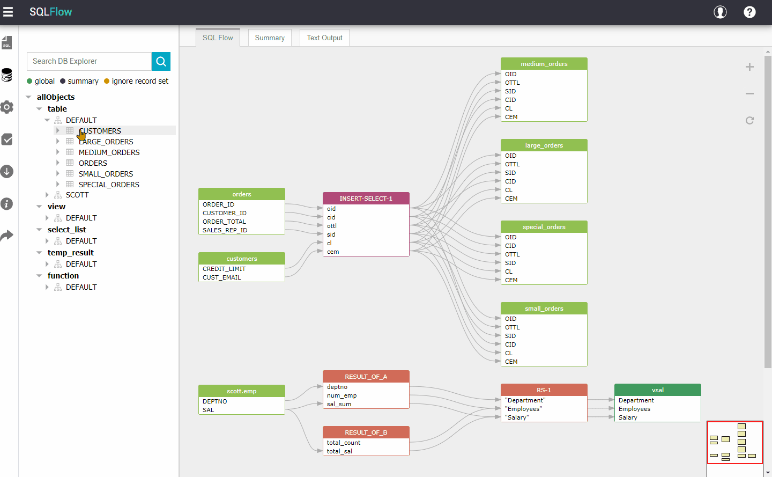Screen dimensions: 772x477
Task: Click the share arrow sidebar icon
Action: pyautogui.click(x=7, y=236)
